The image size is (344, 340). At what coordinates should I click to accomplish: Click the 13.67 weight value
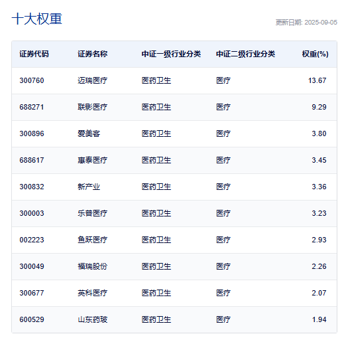pos(317,80)
